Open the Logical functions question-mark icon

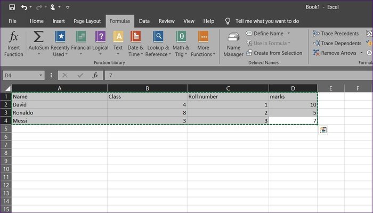click(100, 37)
